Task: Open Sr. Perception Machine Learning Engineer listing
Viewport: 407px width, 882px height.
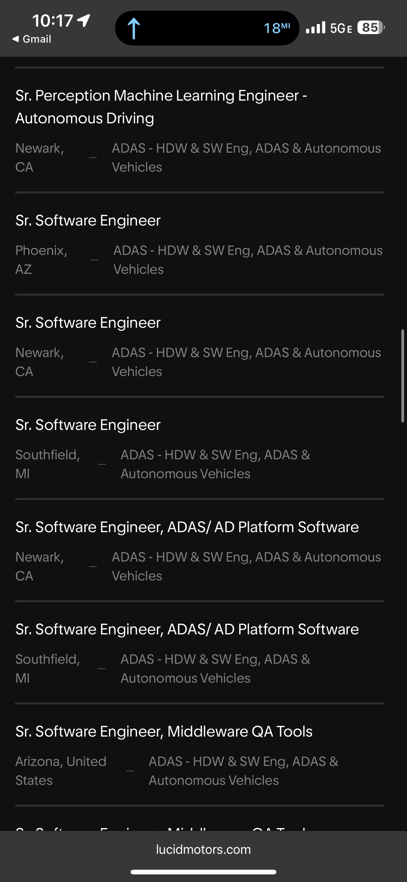Action: 200,131
